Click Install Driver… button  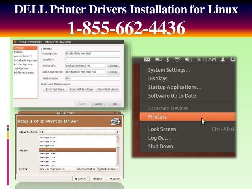[108, 169]
